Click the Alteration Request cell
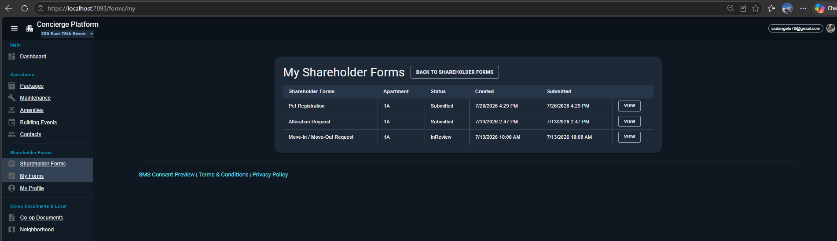Viewport: 837px width, 241px height. click(330, 122)
